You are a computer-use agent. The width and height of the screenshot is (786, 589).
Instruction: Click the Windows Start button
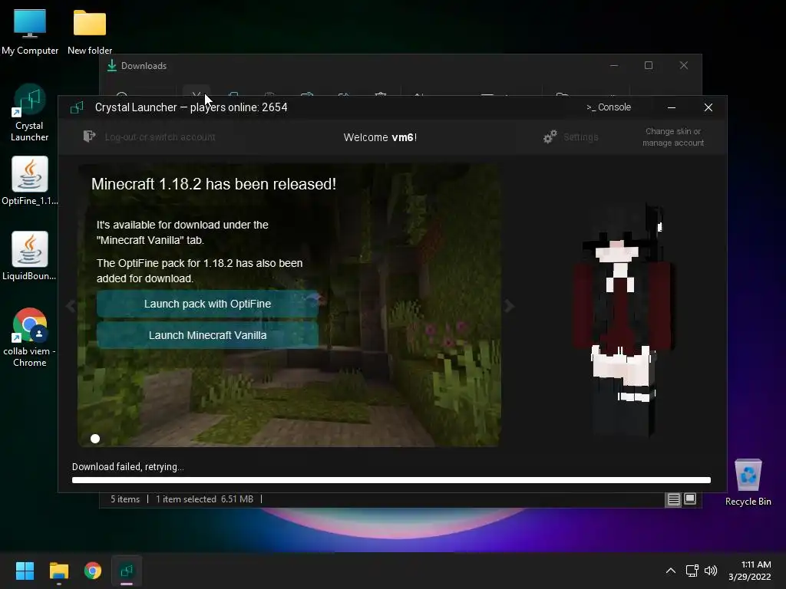(x=25, y=571)
